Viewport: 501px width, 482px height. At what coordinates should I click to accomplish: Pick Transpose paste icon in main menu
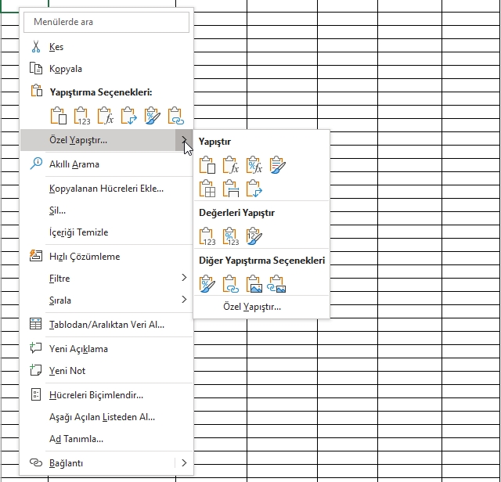pyautogui.click(x=128, y=115)
